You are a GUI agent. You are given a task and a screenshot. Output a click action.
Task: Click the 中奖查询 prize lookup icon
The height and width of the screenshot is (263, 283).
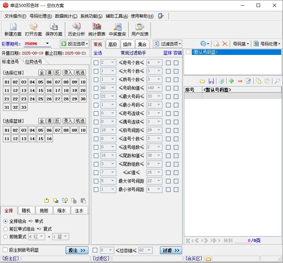[117, 29]
